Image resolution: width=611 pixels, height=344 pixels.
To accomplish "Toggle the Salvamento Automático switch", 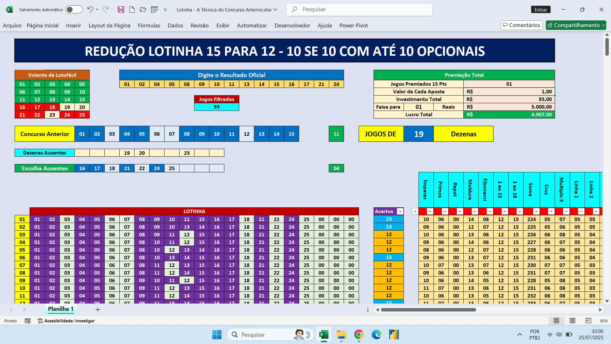I will [x=74, y=10].
